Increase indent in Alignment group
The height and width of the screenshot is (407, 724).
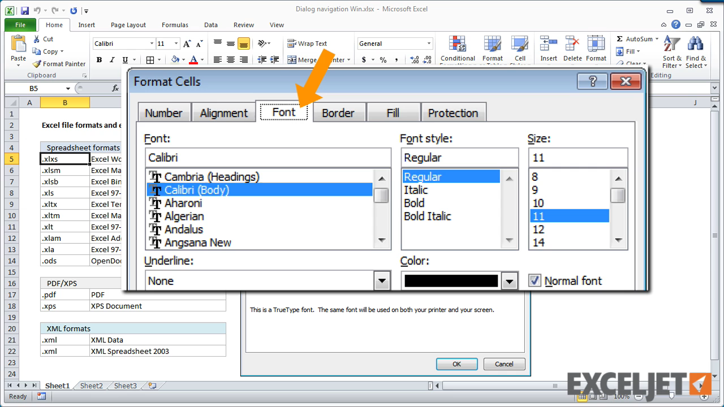(x=275, y=60)
